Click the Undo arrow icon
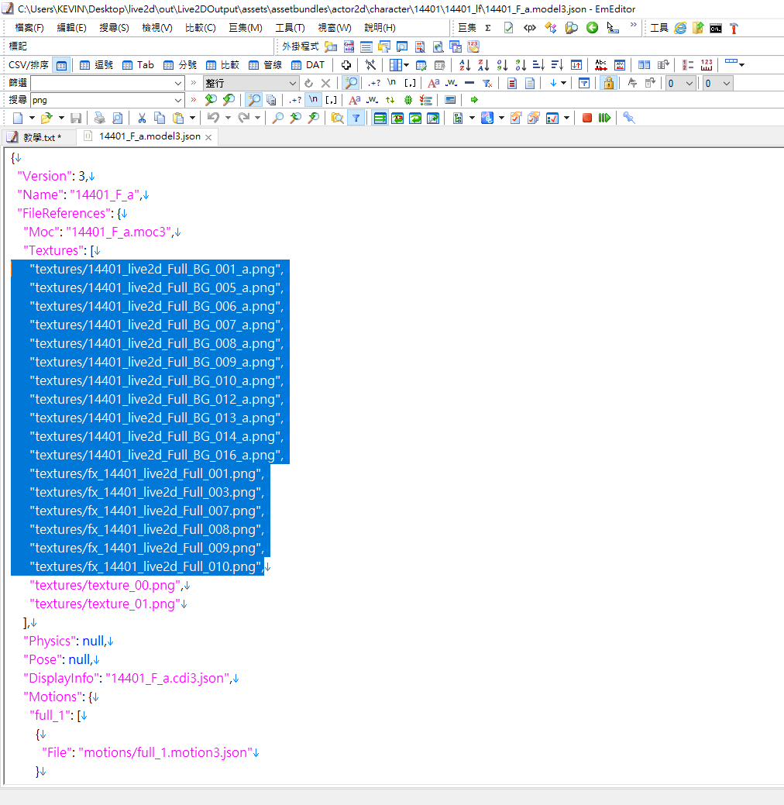This screenshot has width=784, height=805. (x=213, y=118)
